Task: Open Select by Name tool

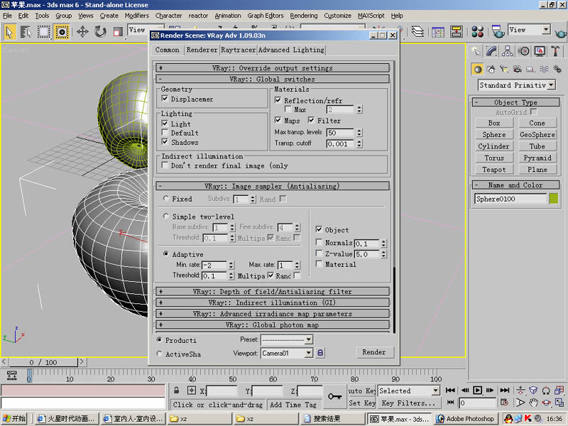Action: [x=26, y=32]
